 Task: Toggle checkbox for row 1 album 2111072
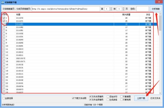[x=4, y=18]
